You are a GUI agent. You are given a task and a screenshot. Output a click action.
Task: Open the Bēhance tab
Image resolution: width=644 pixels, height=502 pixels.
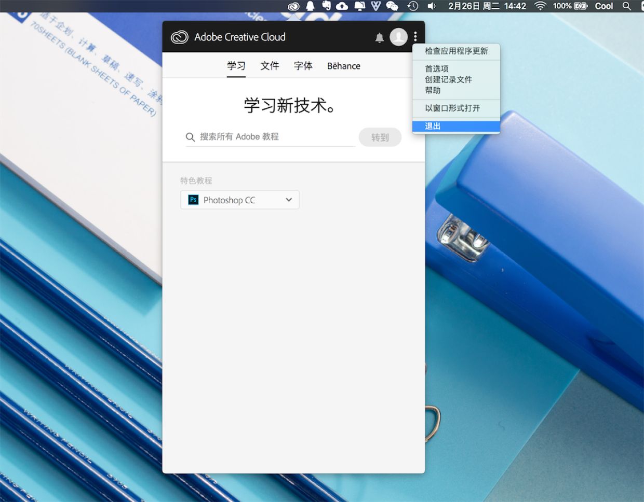344,66
